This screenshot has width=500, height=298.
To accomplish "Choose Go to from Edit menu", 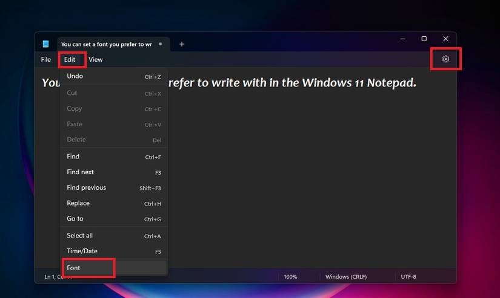I will (x=114, y=219).
